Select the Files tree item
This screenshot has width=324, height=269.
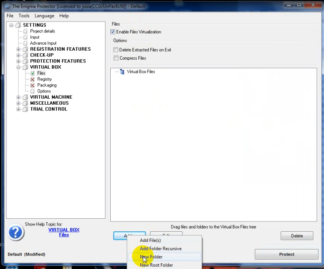point(41,73)
